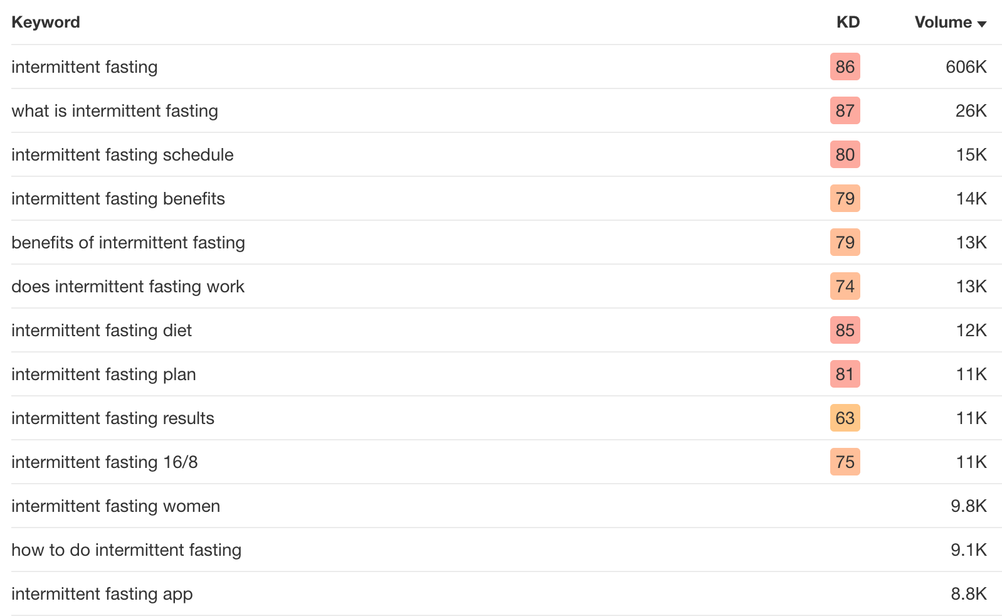
Task: Select 'intermittent fasting schedule' keyword
Action: pyautogui.click(x=122, y=155)
